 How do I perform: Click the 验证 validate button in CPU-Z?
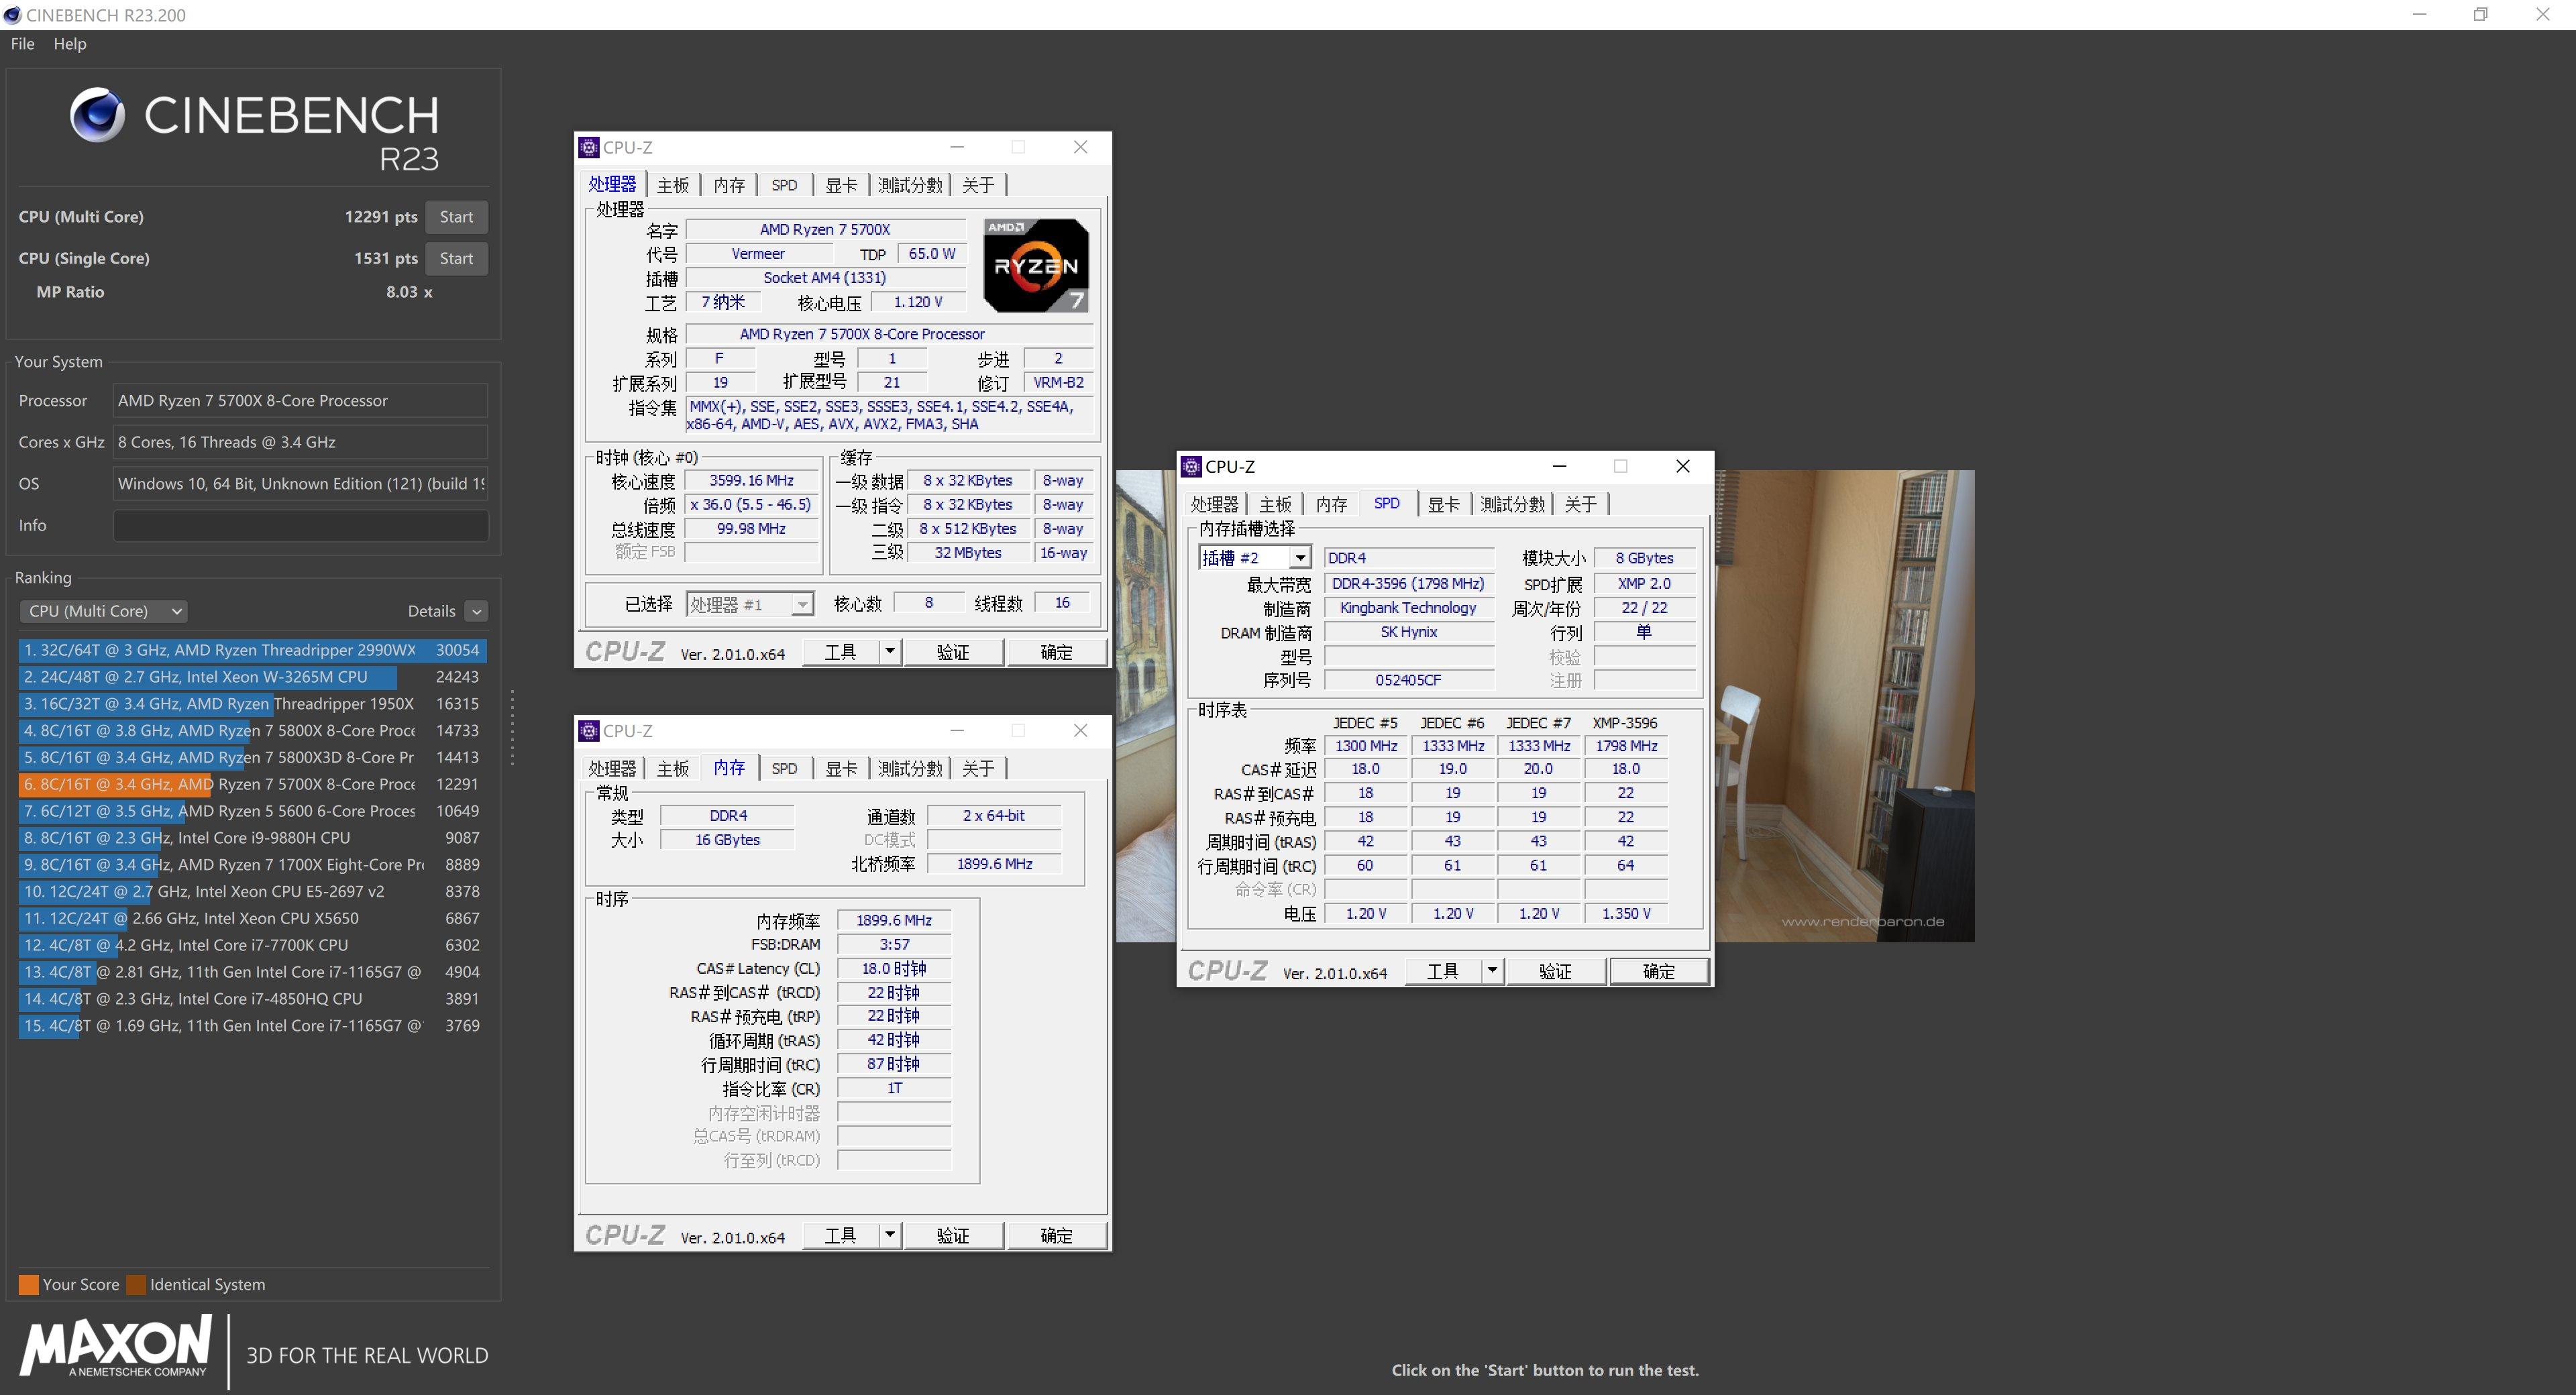(x=954, y=651)
